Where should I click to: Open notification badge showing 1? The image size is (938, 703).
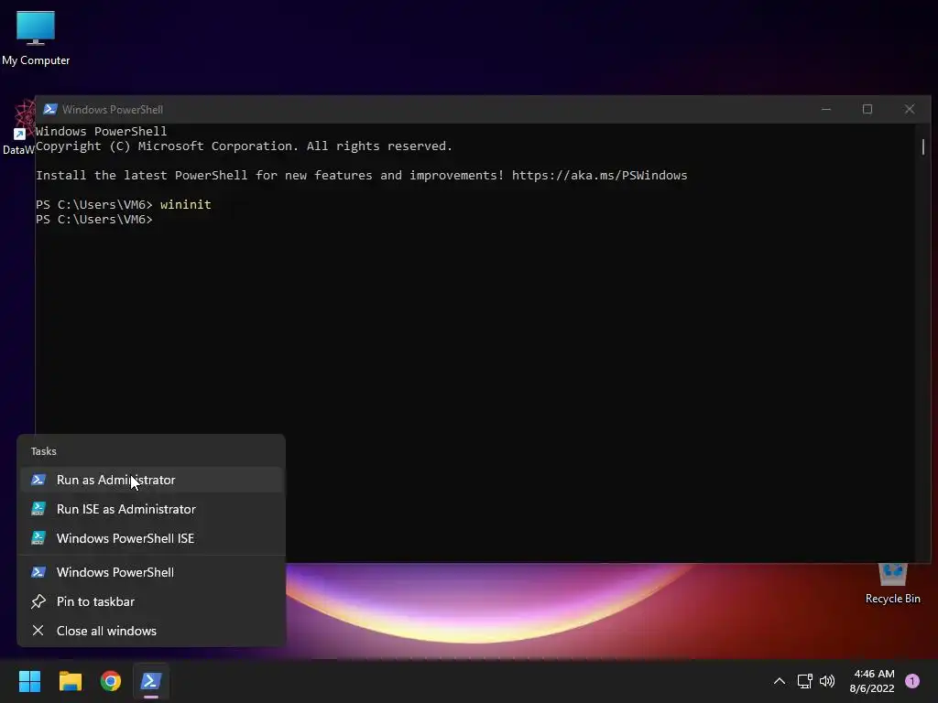tap(912, 681)
